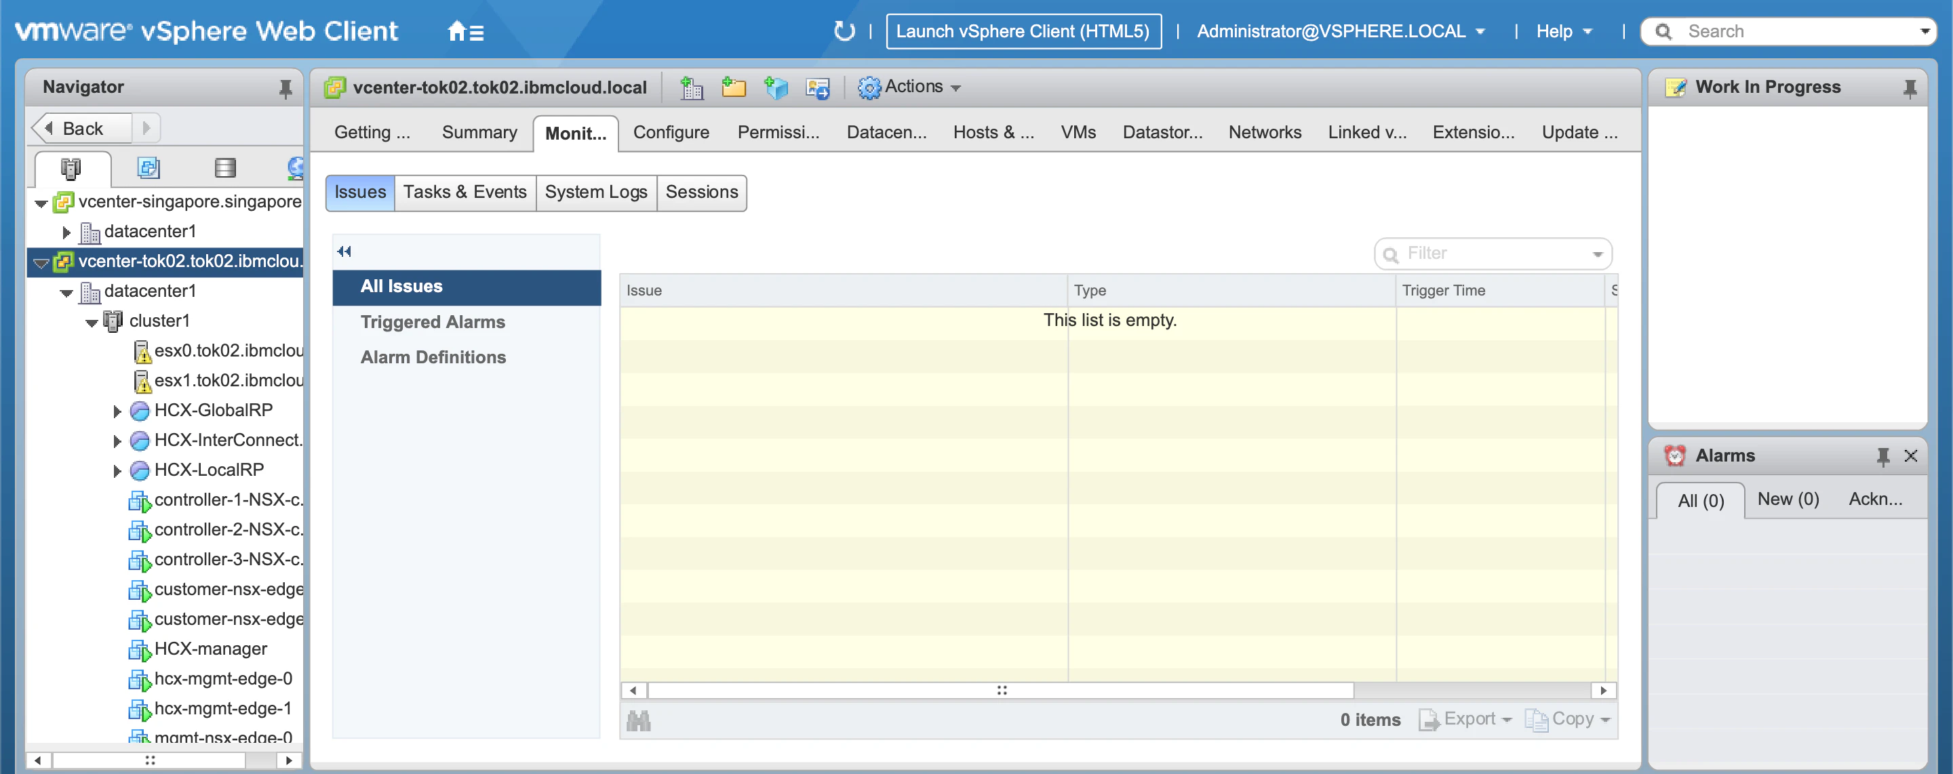Open the Copy dropdown
1953x774 pixels.
[1567, 718]
